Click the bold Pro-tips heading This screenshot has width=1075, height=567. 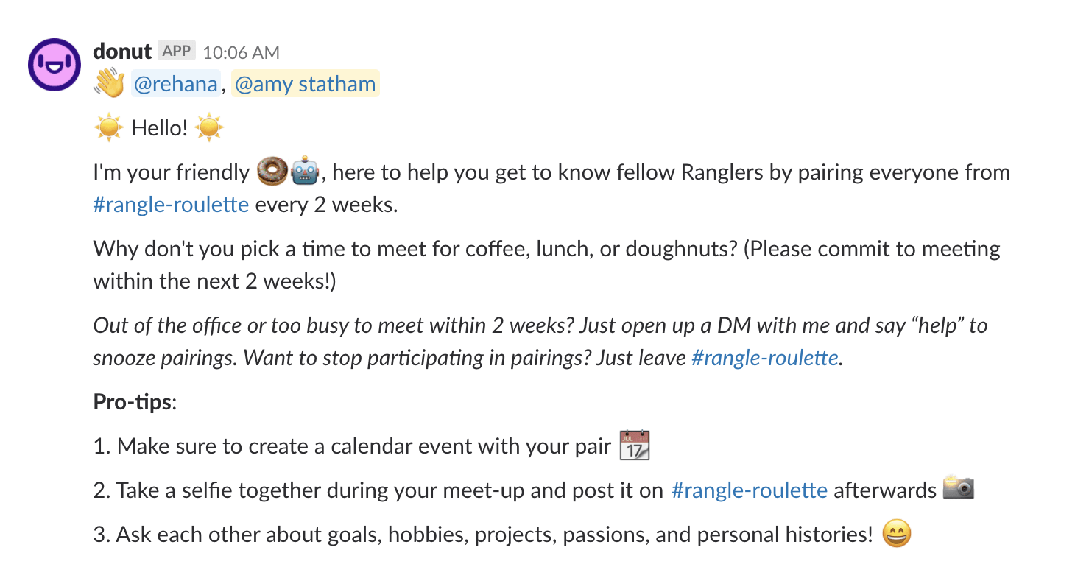(x=133, y=402)
